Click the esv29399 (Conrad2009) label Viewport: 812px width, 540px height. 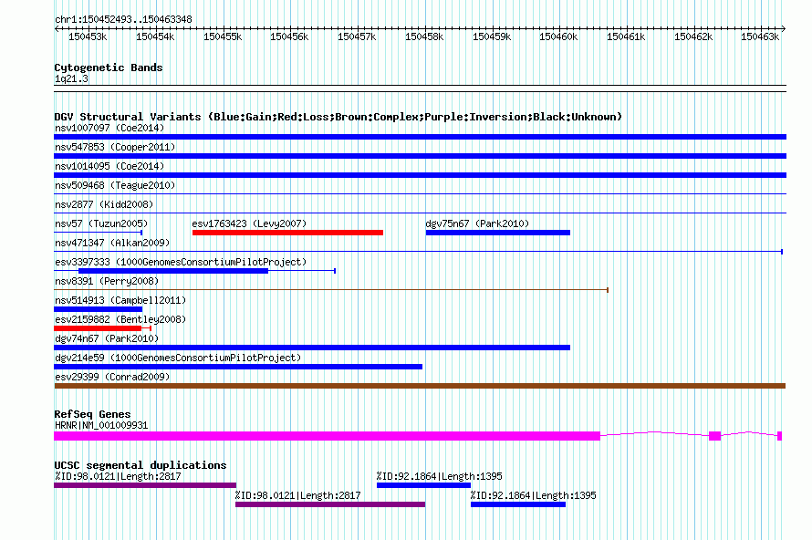(112, 377)
